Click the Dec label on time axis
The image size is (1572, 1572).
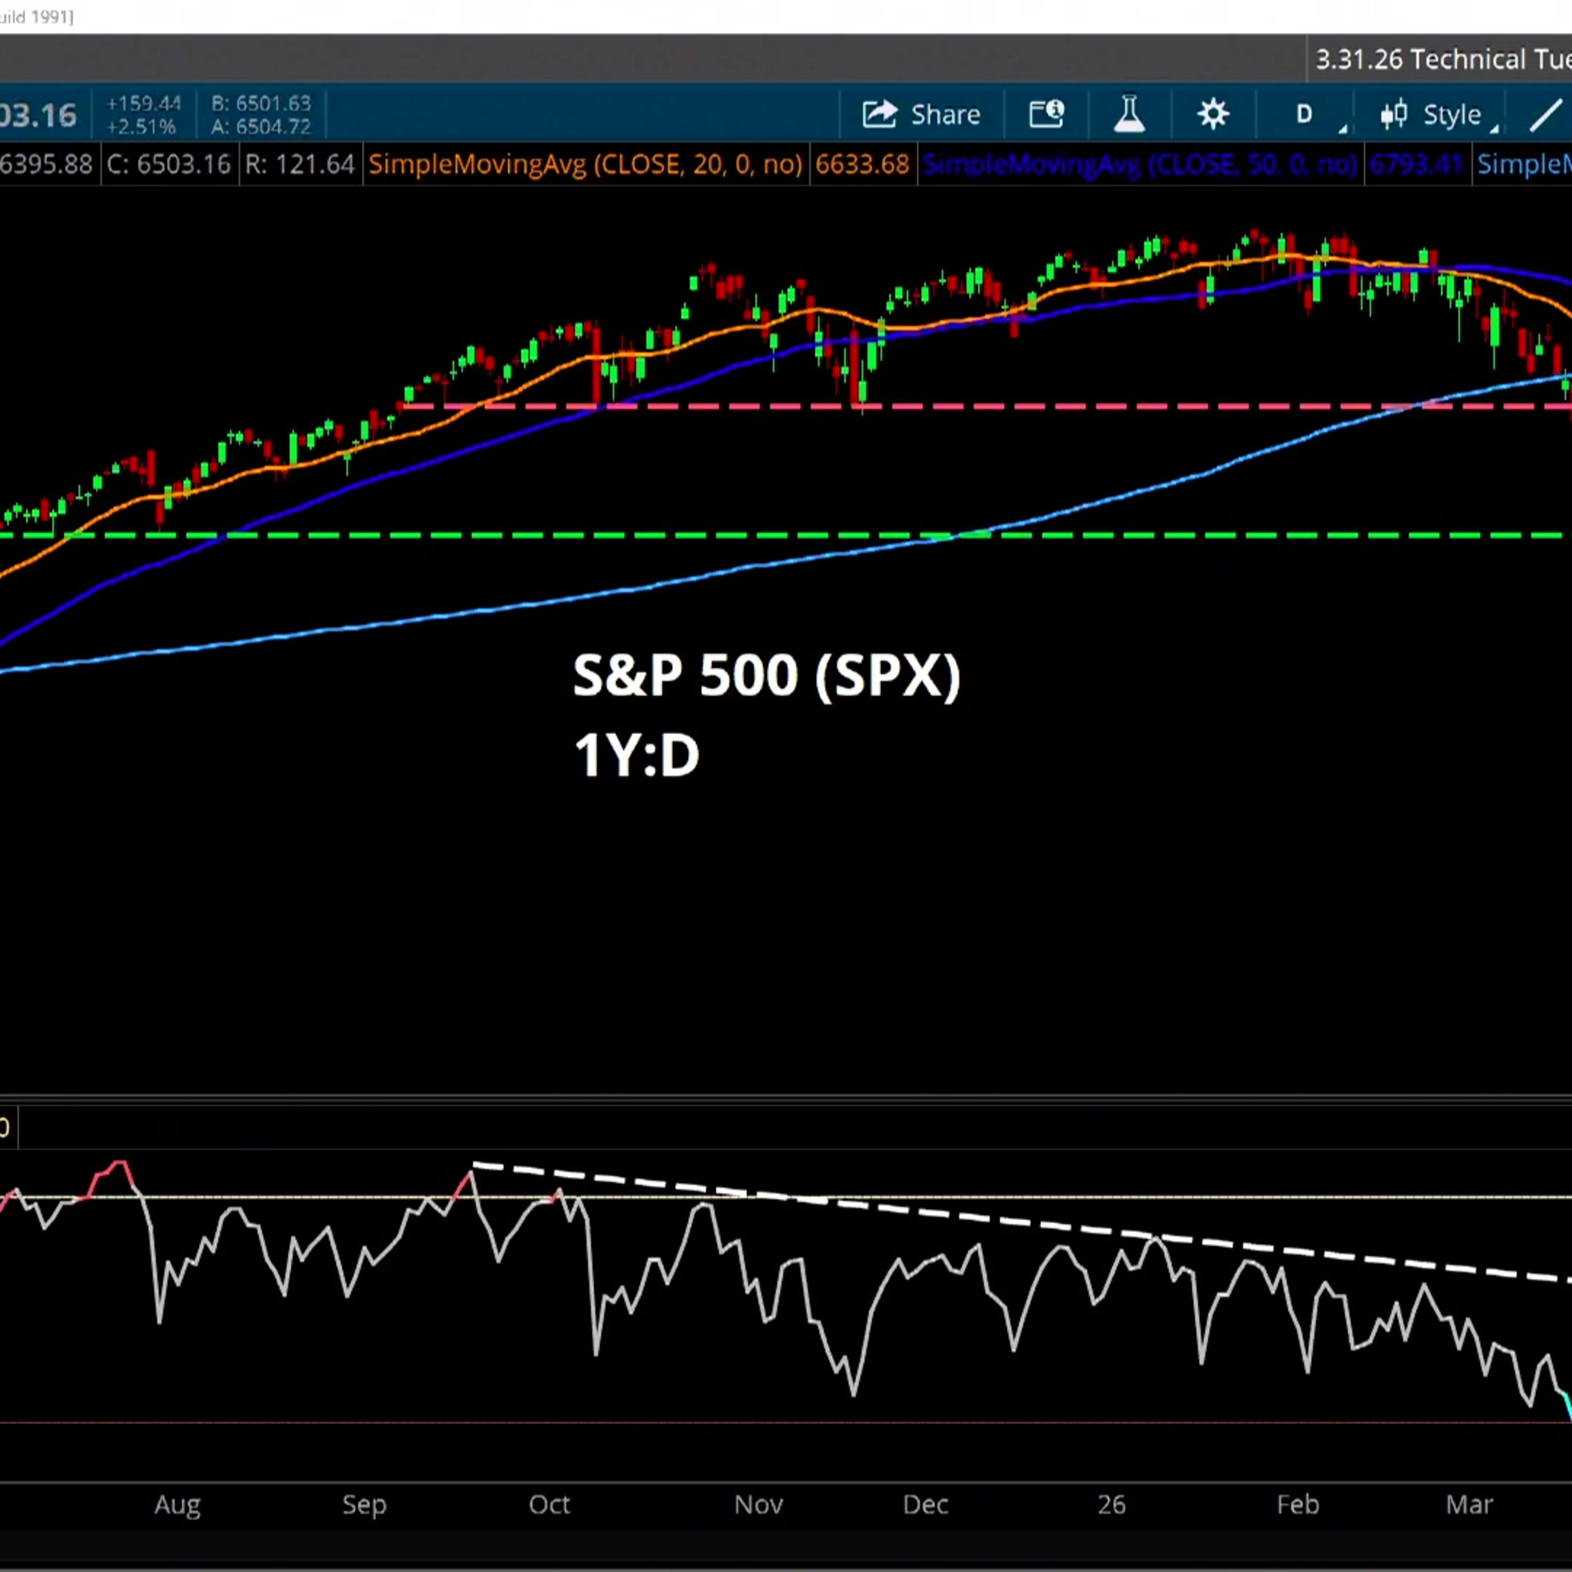point(925,1504)
